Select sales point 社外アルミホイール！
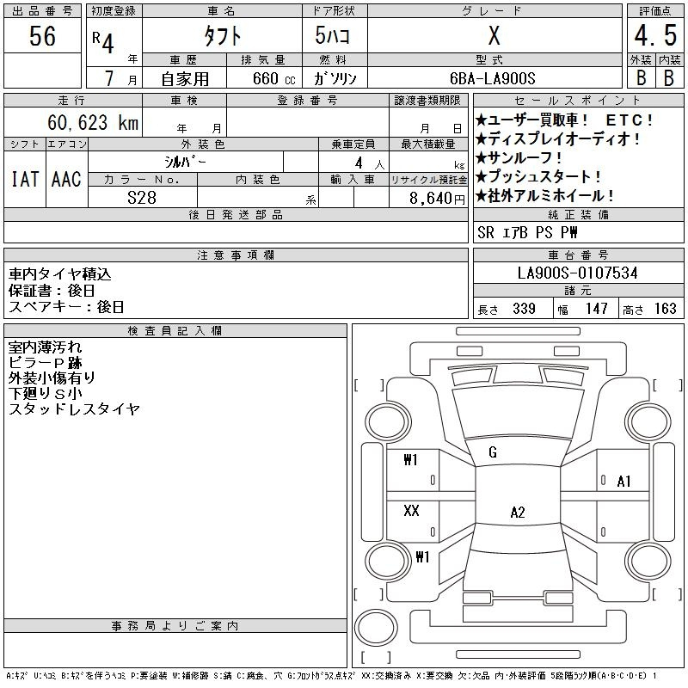This screenshot has width=688, height=688. coord(544,196)
